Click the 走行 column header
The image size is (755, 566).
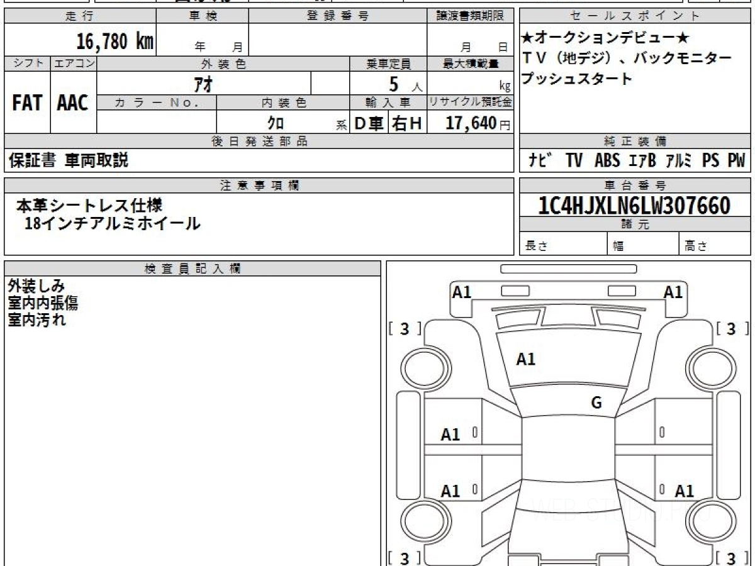pos(79,16)
